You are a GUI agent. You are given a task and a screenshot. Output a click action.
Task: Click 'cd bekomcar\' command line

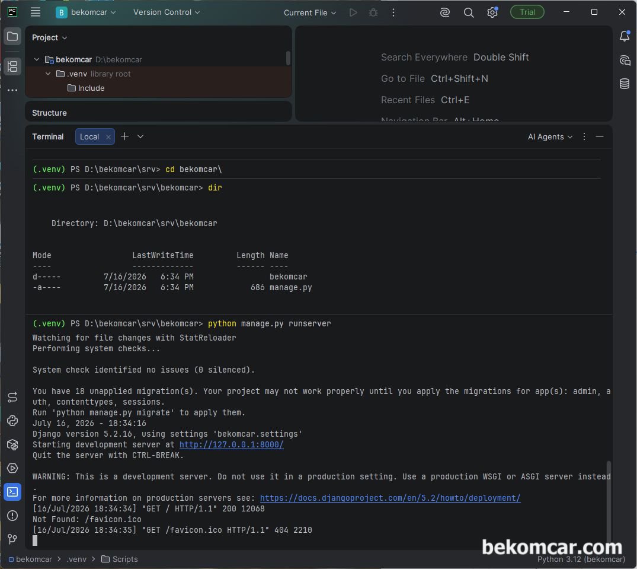click(x=193, y=169)
